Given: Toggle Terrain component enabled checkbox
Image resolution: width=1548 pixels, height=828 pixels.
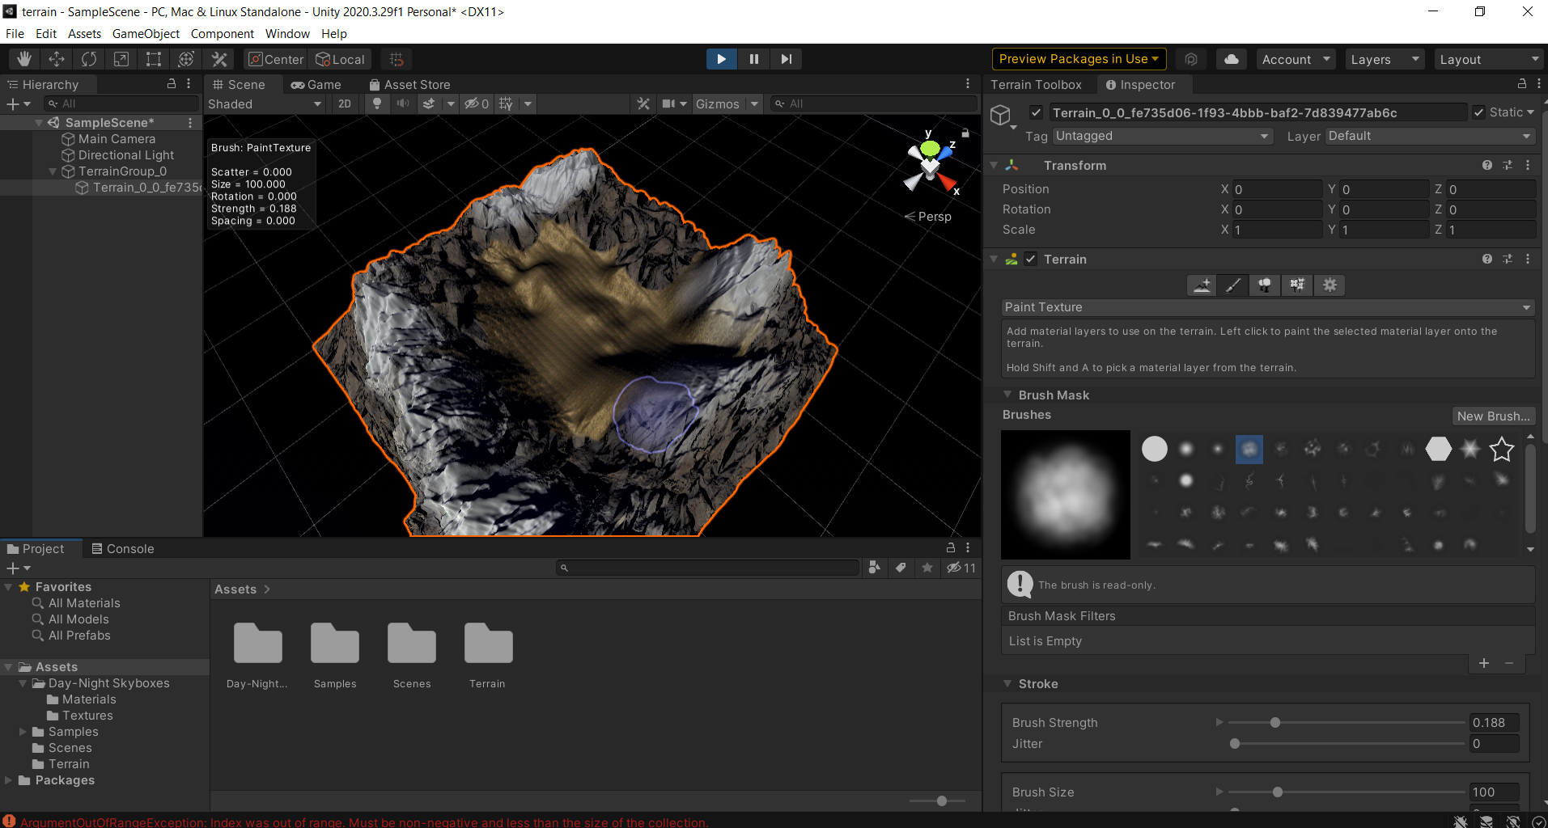Looking at the screenshot, I should tap(1030, 259).
